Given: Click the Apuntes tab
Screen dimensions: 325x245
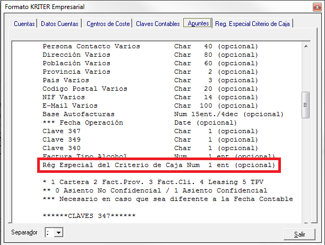Looking at the screenshot, I should (198, 23).
